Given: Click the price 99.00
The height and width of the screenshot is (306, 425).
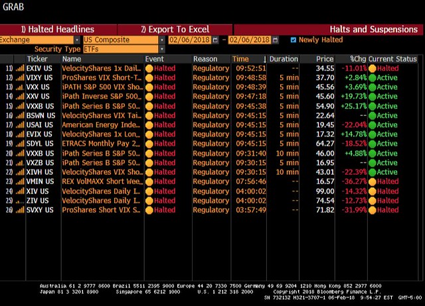Looking at the screenshot, I should coord(325,191).
